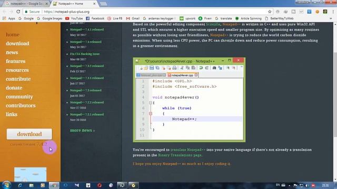Expand the bookmarks bar overflow chevron

point(331,18)
